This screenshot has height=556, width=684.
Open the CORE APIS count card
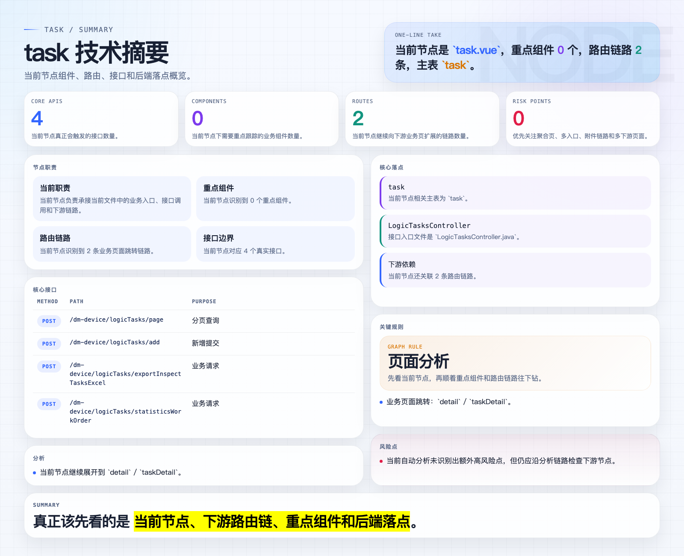click(101, 119)
